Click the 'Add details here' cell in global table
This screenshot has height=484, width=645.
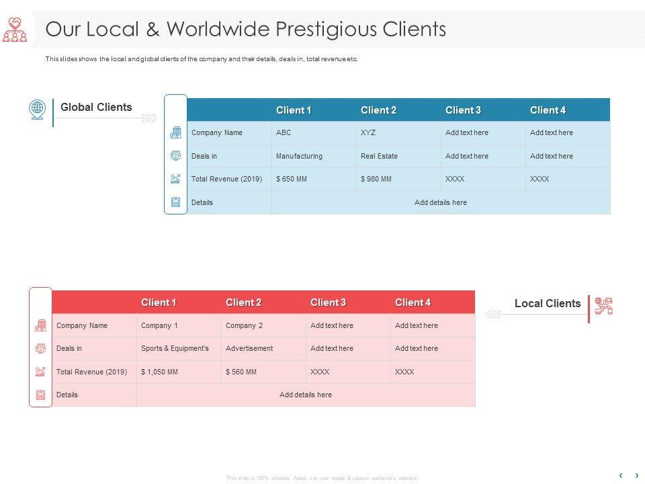[440, 202]
